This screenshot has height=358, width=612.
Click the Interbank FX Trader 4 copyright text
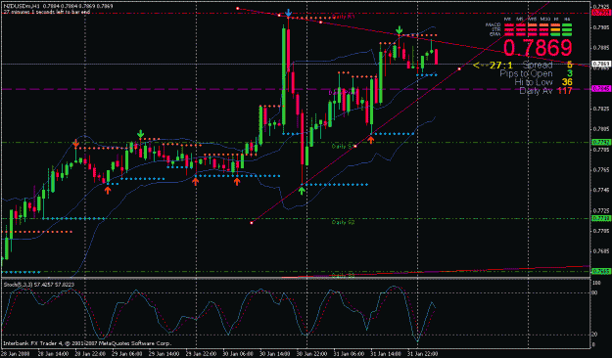87,343
